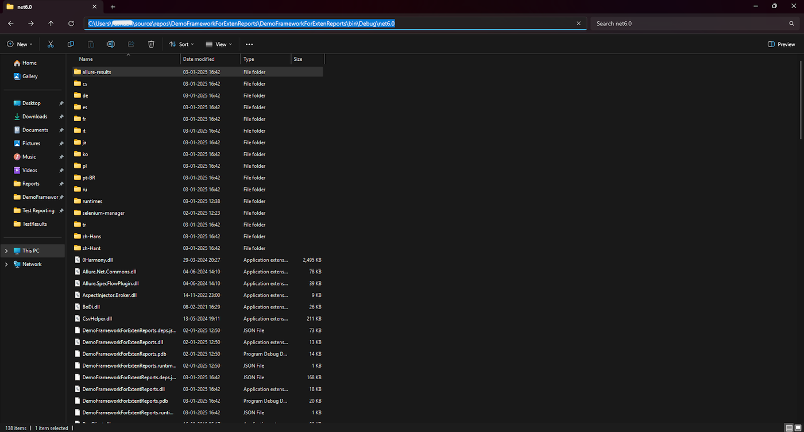The width and height of the screenshot is (804, 432).
Task: Sort by the Size column header
Action: point(308,59)
